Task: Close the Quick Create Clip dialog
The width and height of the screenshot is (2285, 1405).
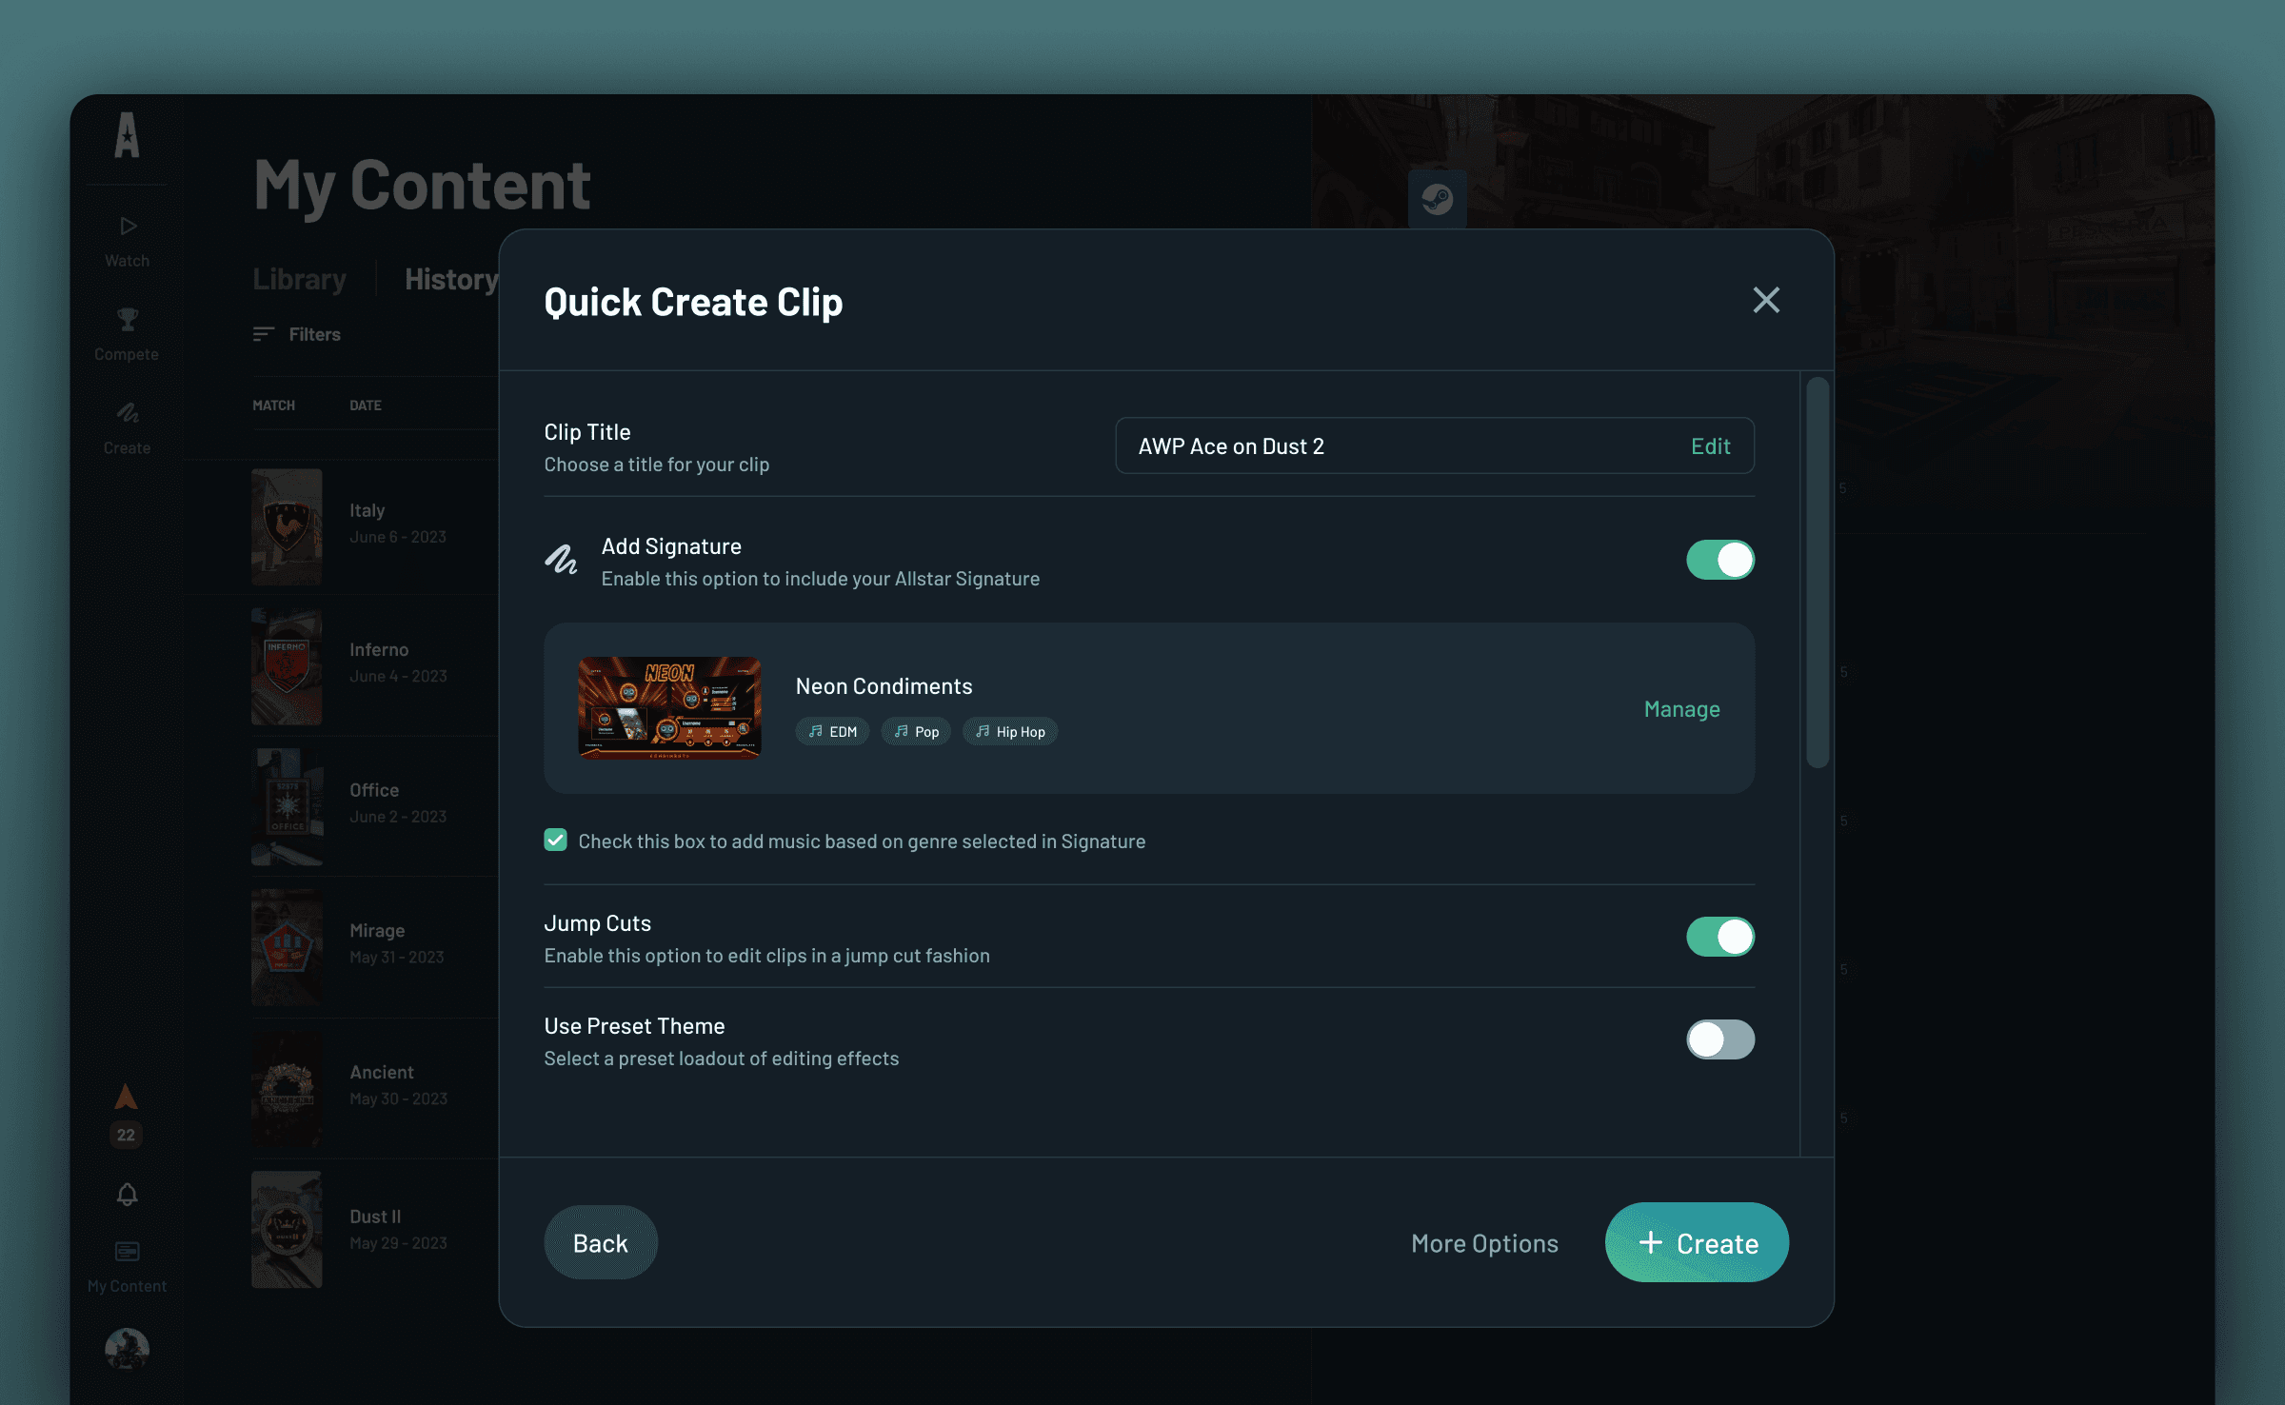Action: (1766, 300)
